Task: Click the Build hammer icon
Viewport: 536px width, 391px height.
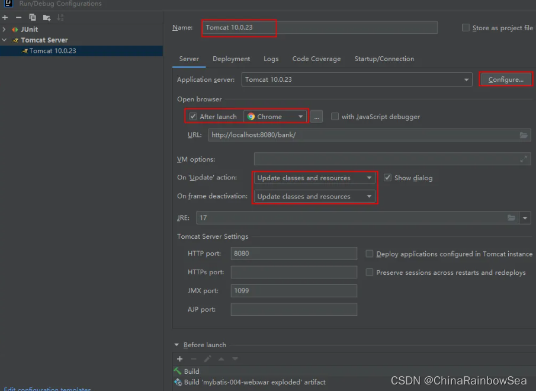Action: pyautogui.click(x=178, y=371)
